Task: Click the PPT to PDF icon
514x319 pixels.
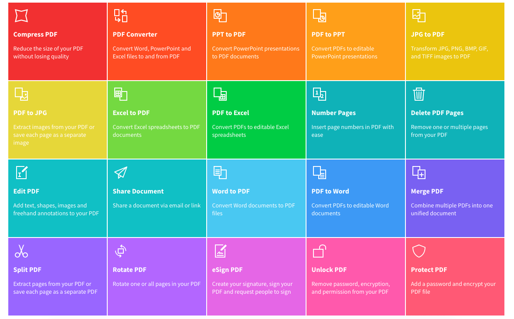Action: click(x=220, y=16)
